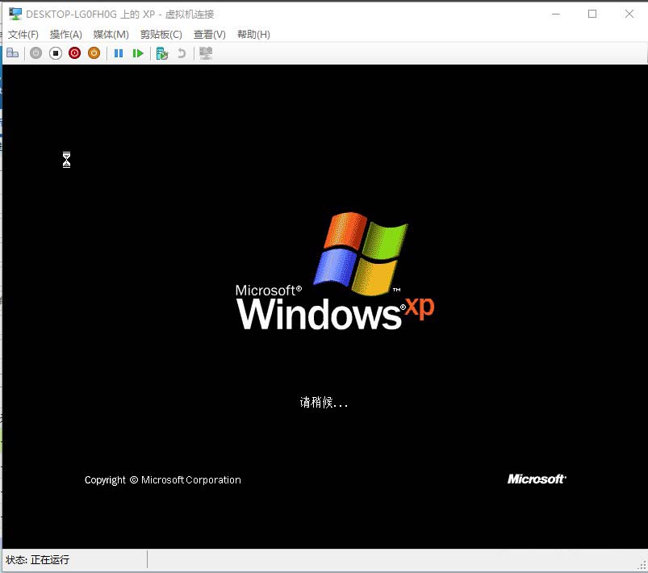The width and height of the screenshot is (648, 573).
Task: Pause the virtual machine
Action: (119, 53)
